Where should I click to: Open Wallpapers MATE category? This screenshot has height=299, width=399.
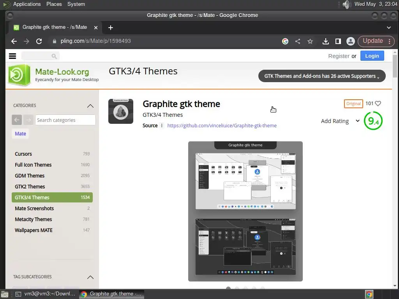(52, 230)
